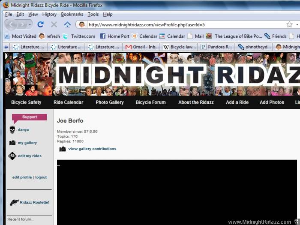Reload the page with the blue refresh icon

pos(41,24)
